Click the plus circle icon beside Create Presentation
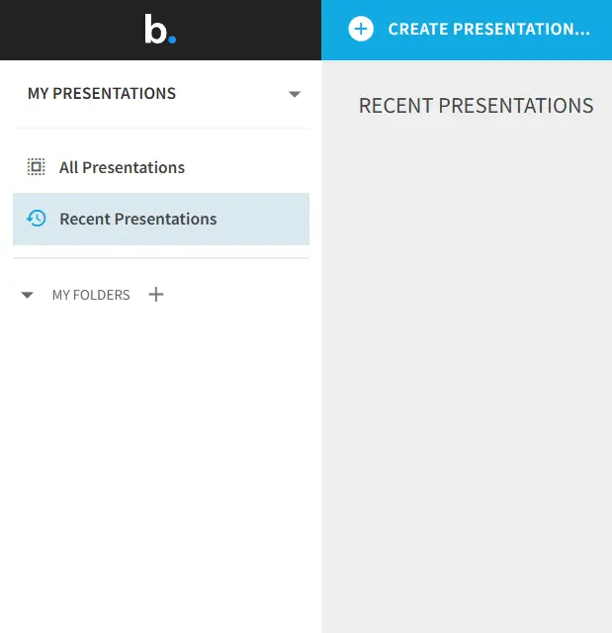Screen dimensions: 612x633 click(361, 29)
